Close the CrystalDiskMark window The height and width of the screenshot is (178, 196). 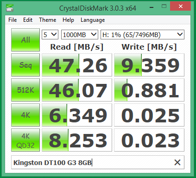180,6
